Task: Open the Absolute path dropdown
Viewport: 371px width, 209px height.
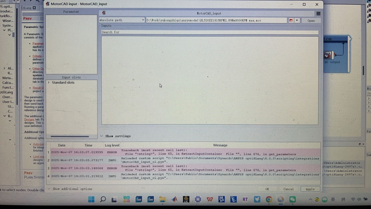Action: tap(122, 20)
